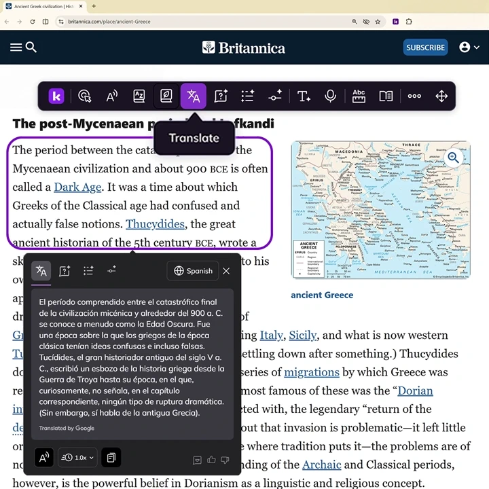Open the immersive reader book tool
Screen dimensions: 489x489
click(x=386, y=96)
